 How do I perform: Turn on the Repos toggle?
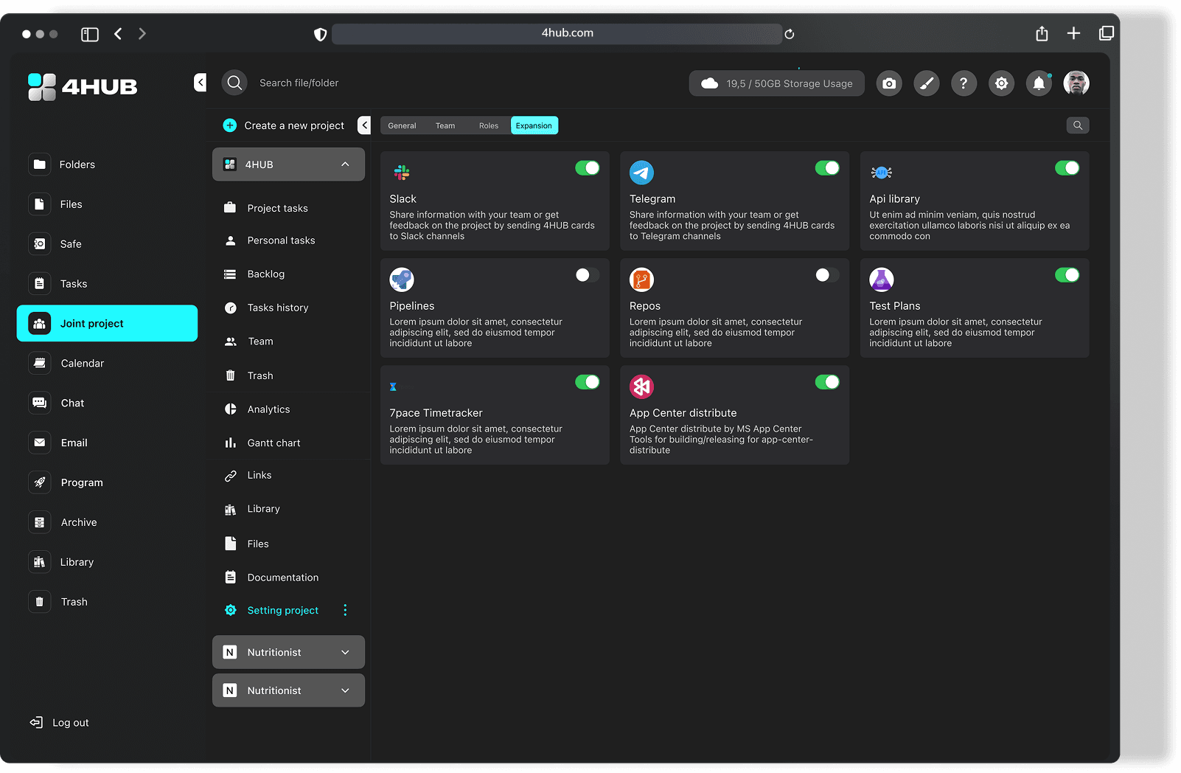click(x=827, y=275)
